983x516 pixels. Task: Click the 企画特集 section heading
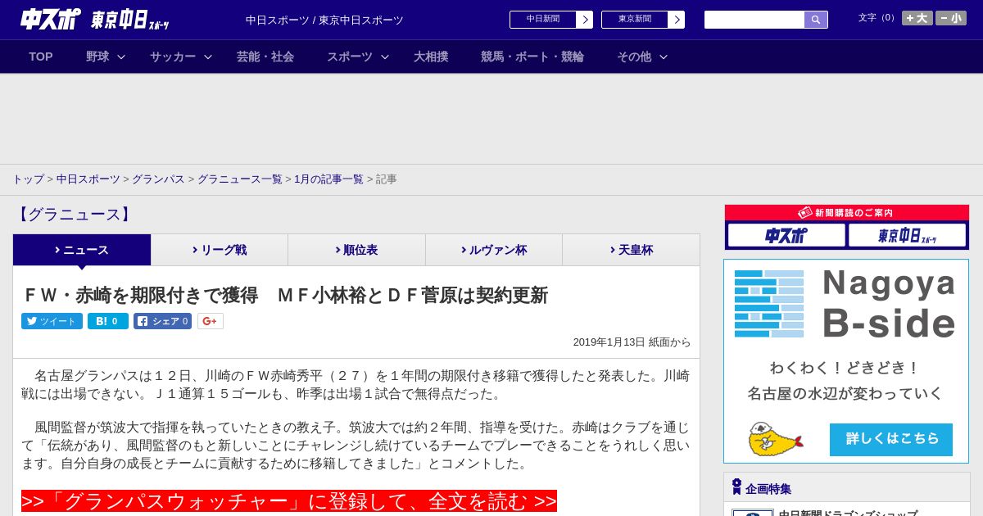click(768, 489)
